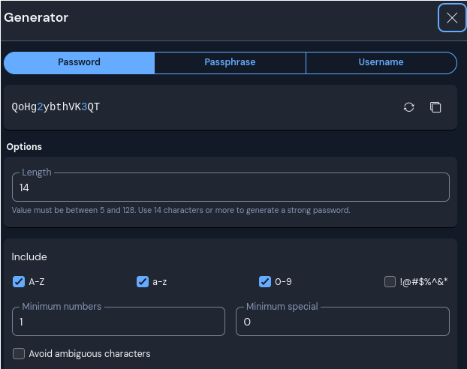
Task: Toggle the 0-9 numbers checkbox
Action: tap(265, 282)
